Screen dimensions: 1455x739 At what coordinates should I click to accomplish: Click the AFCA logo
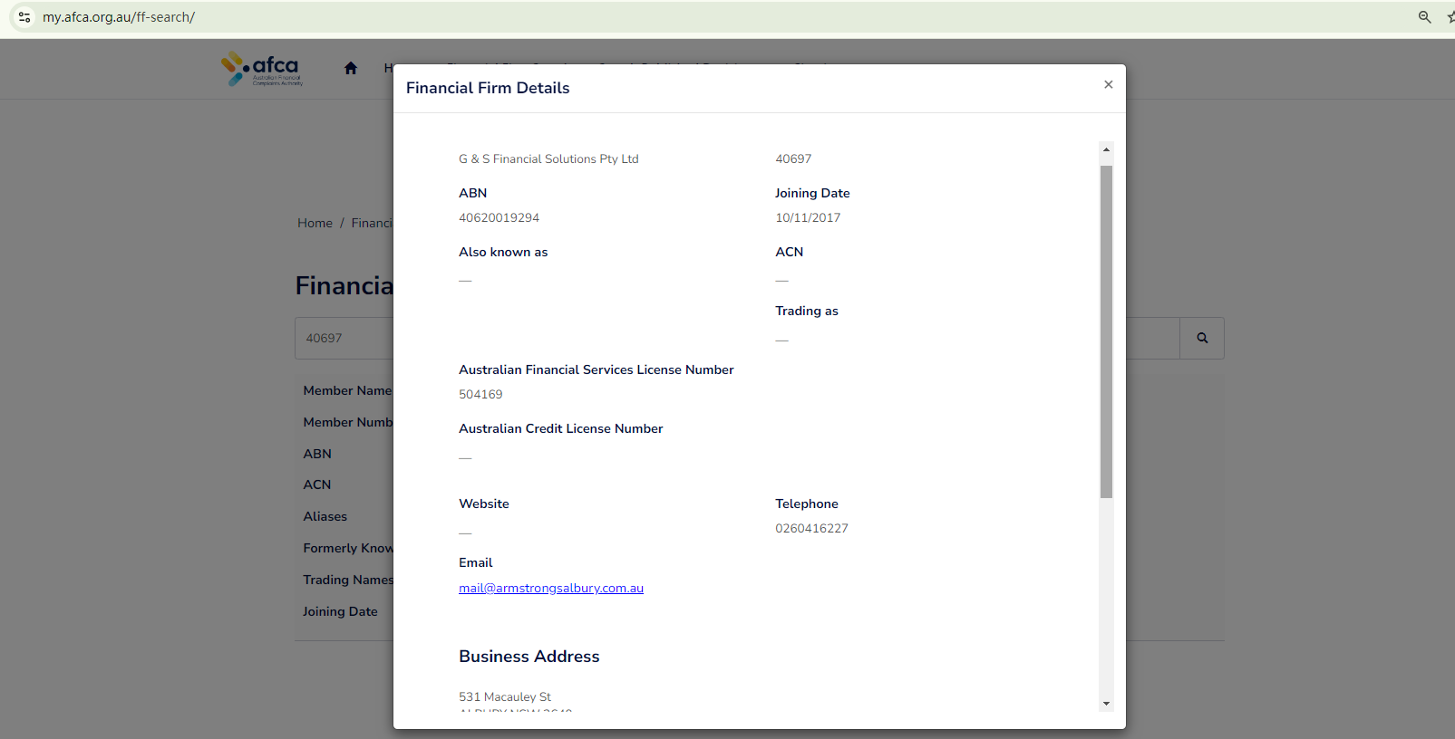point(262,69)
